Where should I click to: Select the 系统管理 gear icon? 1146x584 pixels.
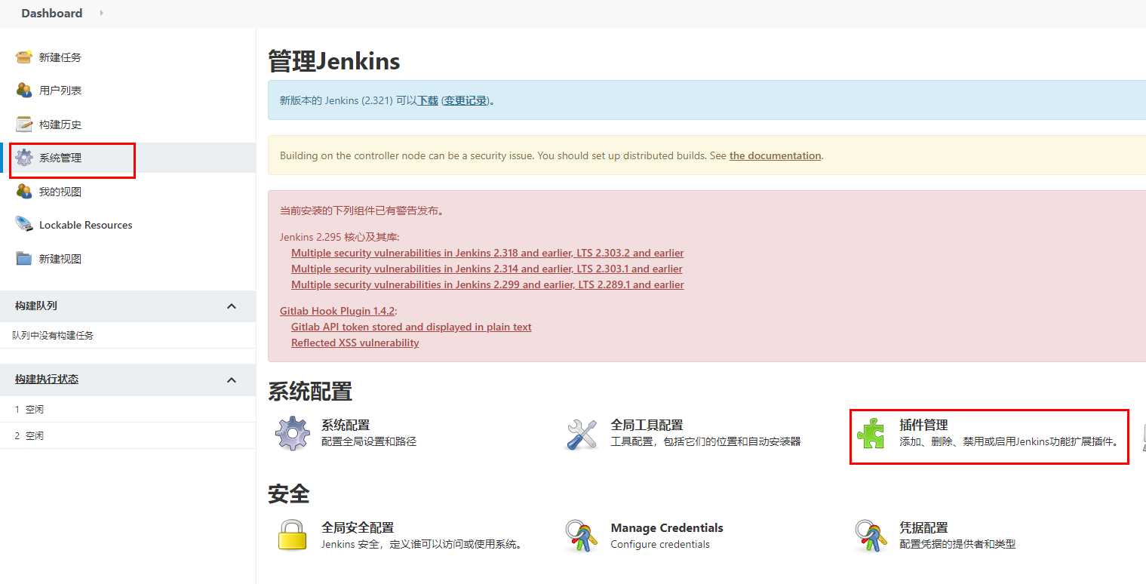[24, 158]
